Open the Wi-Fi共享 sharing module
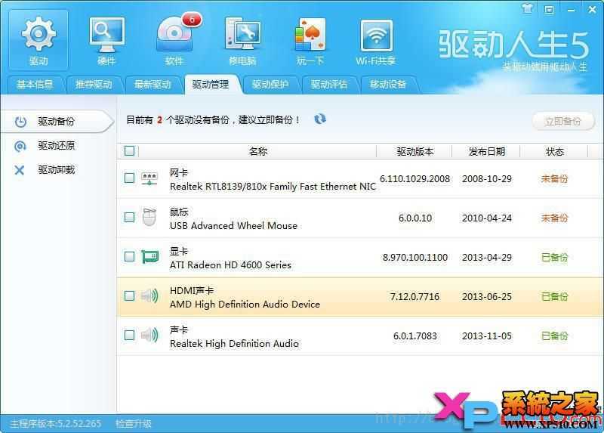604x433 pixels. coord(376,41)
